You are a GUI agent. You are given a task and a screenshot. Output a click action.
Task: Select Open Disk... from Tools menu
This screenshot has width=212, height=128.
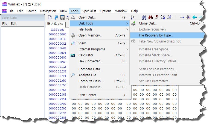tap(100, 17)
